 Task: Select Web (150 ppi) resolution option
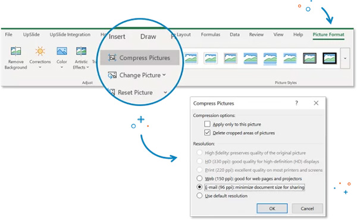pyautogui.click(x=199, y=178)
